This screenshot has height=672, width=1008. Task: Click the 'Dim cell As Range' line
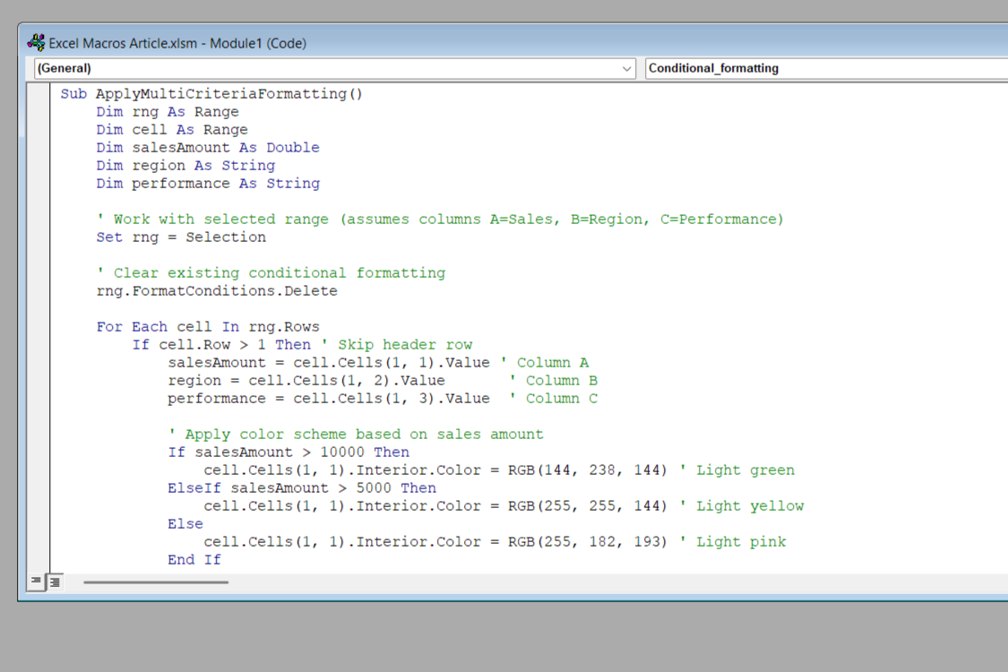tap(172, 130)
